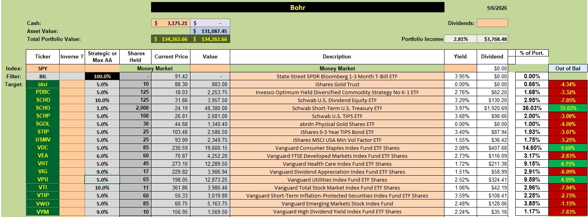
Task: Click Vanguard Utilities Index Fund ETF description
Action: [x=337, y=180]
